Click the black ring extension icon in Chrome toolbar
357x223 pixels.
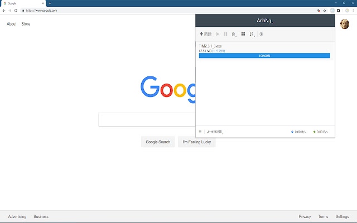pos(339,11)
